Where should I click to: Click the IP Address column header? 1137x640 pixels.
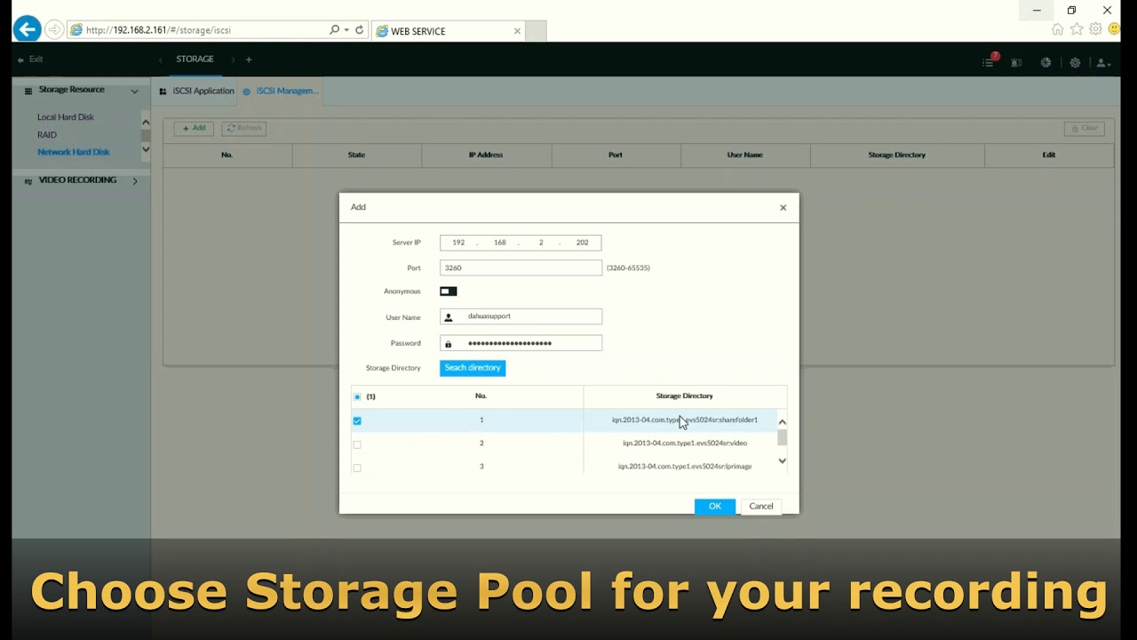click(486, 155)
